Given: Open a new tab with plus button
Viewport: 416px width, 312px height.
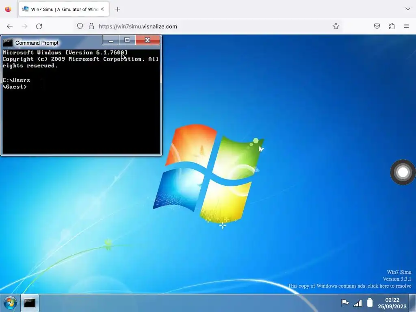Looking at the screenshot, I should pos(117,9).
